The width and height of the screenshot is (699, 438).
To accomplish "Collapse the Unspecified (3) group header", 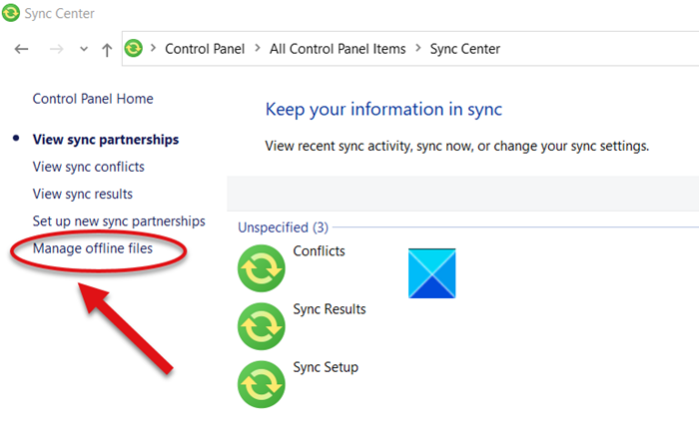I will click(283, 227).
